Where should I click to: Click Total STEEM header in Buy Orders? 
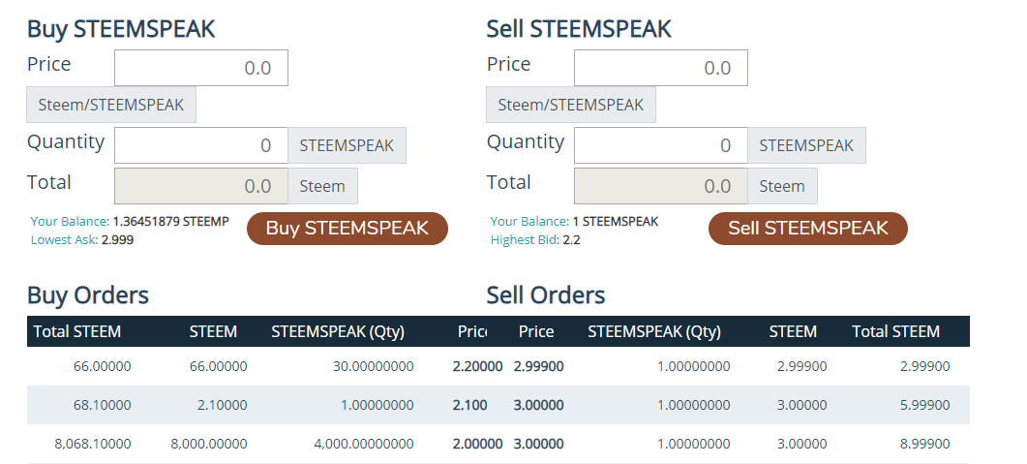coord(77,331)
